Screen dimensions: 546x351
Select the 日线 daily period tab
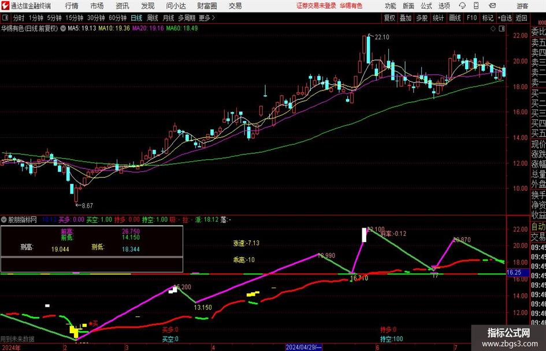(136, 18)
